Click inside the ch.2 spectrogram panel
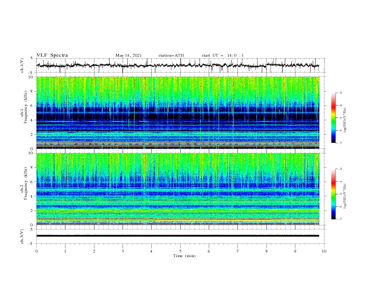The width and height of the screenshot is (365, 282). click(177, 189)
